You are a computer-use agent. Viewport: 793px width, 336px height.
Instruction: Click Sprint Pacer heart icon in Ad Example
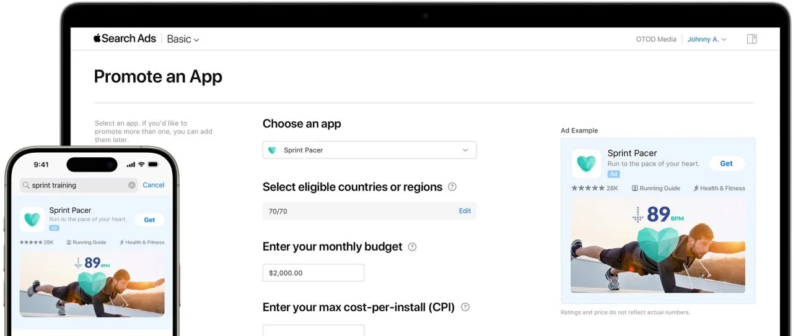click(x=586, y=164)
